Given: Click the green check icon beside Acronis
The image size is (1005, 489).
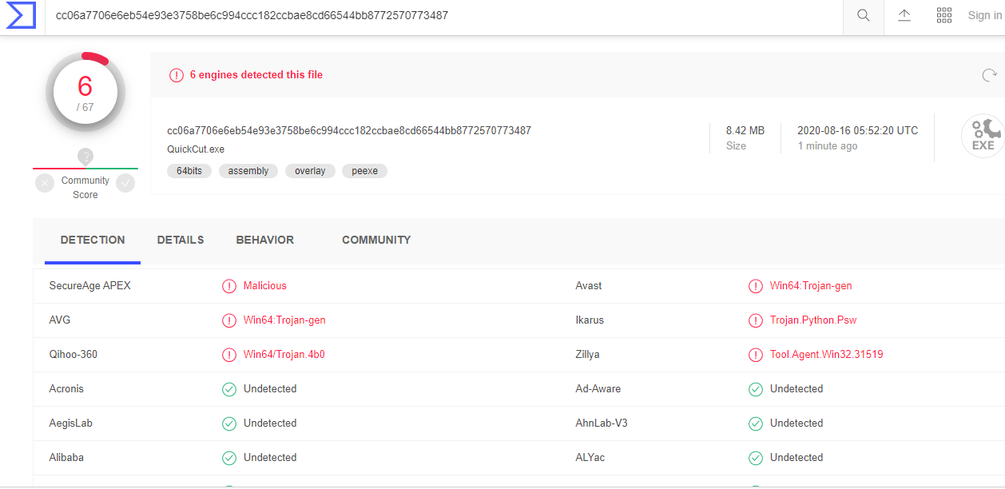Looking at the screenshot, I should (x=229, y=389).
